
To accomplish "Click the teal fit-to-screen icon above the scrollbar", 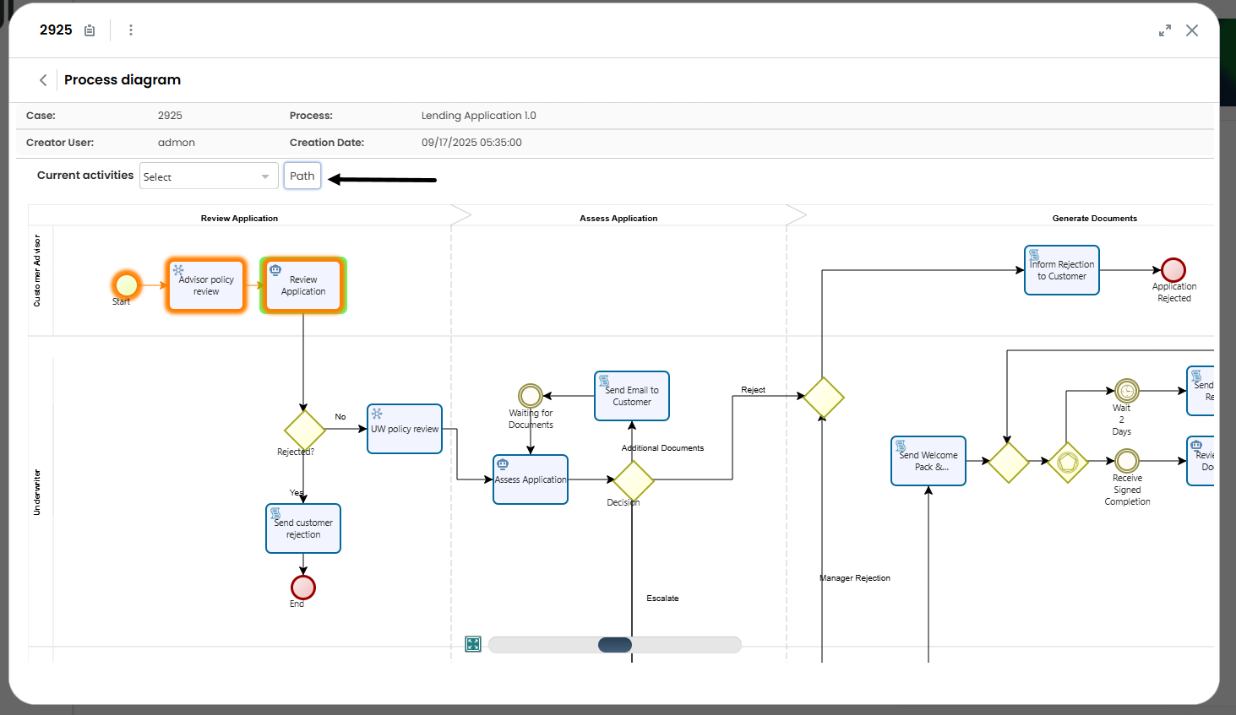I will tap(473, 643).
